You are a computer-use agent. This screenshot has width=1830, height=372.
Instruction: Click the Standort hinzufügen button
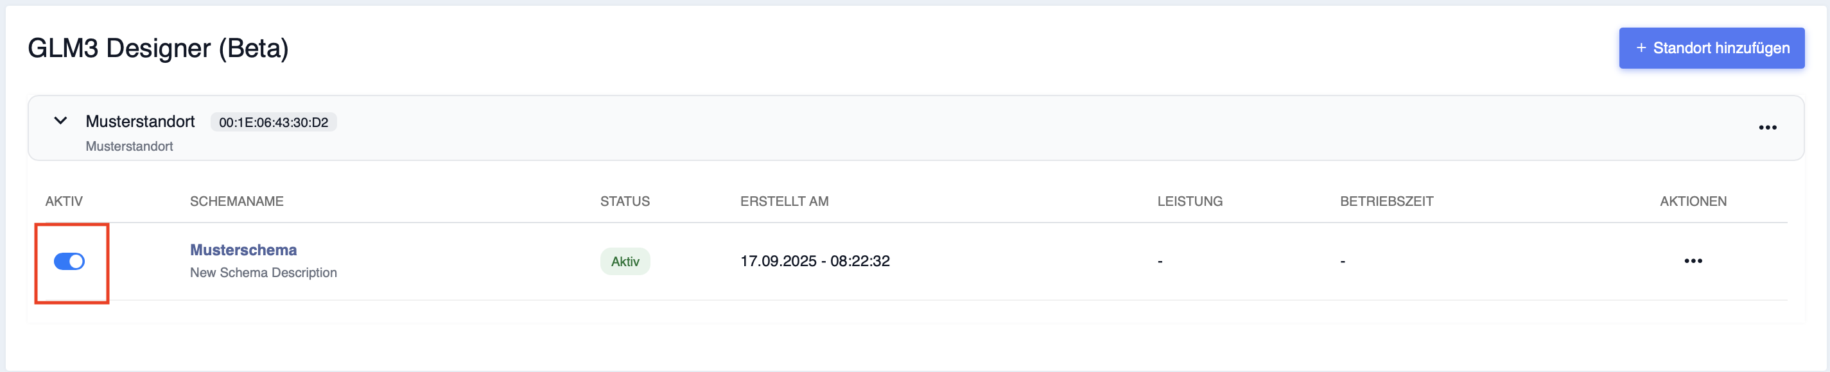tap(1711, 48)
